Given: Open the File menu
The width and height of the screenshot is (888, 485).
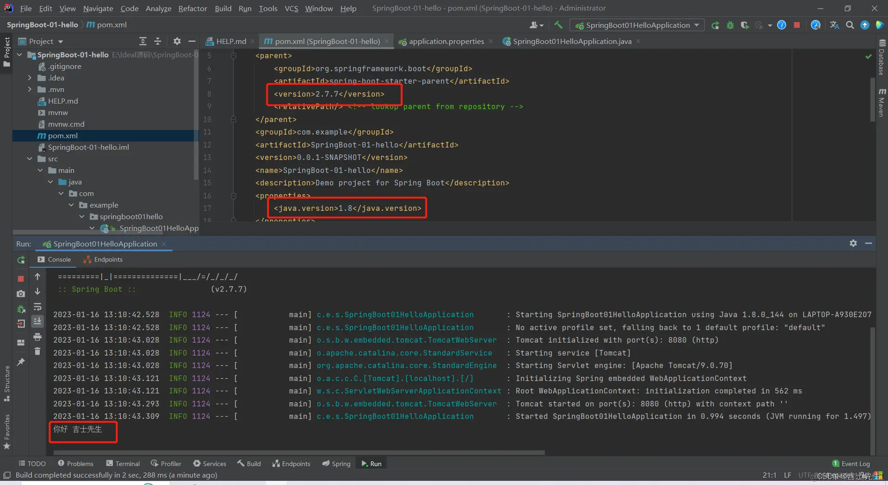Looking at the screenshot, I should 26,8.
